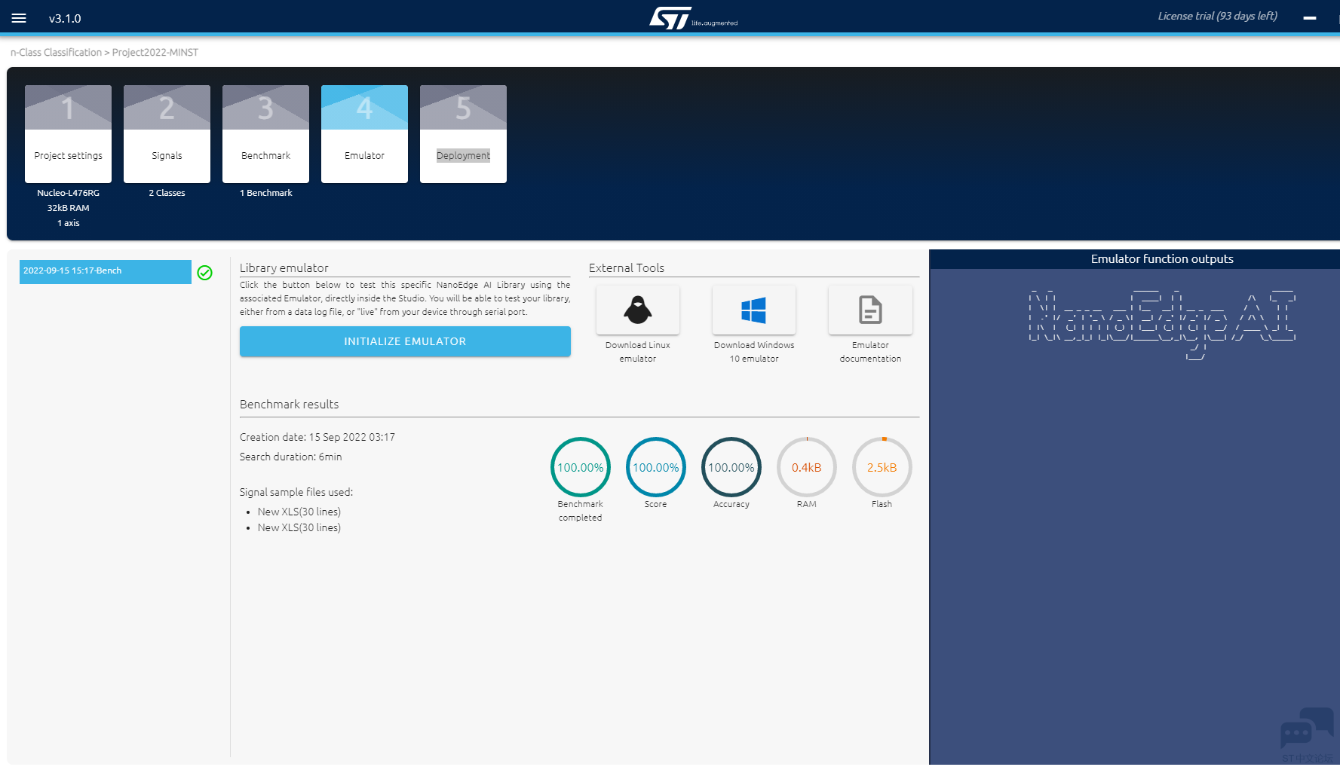
Task: Go to step 3 Benchmark
Action: pos(265,134)
